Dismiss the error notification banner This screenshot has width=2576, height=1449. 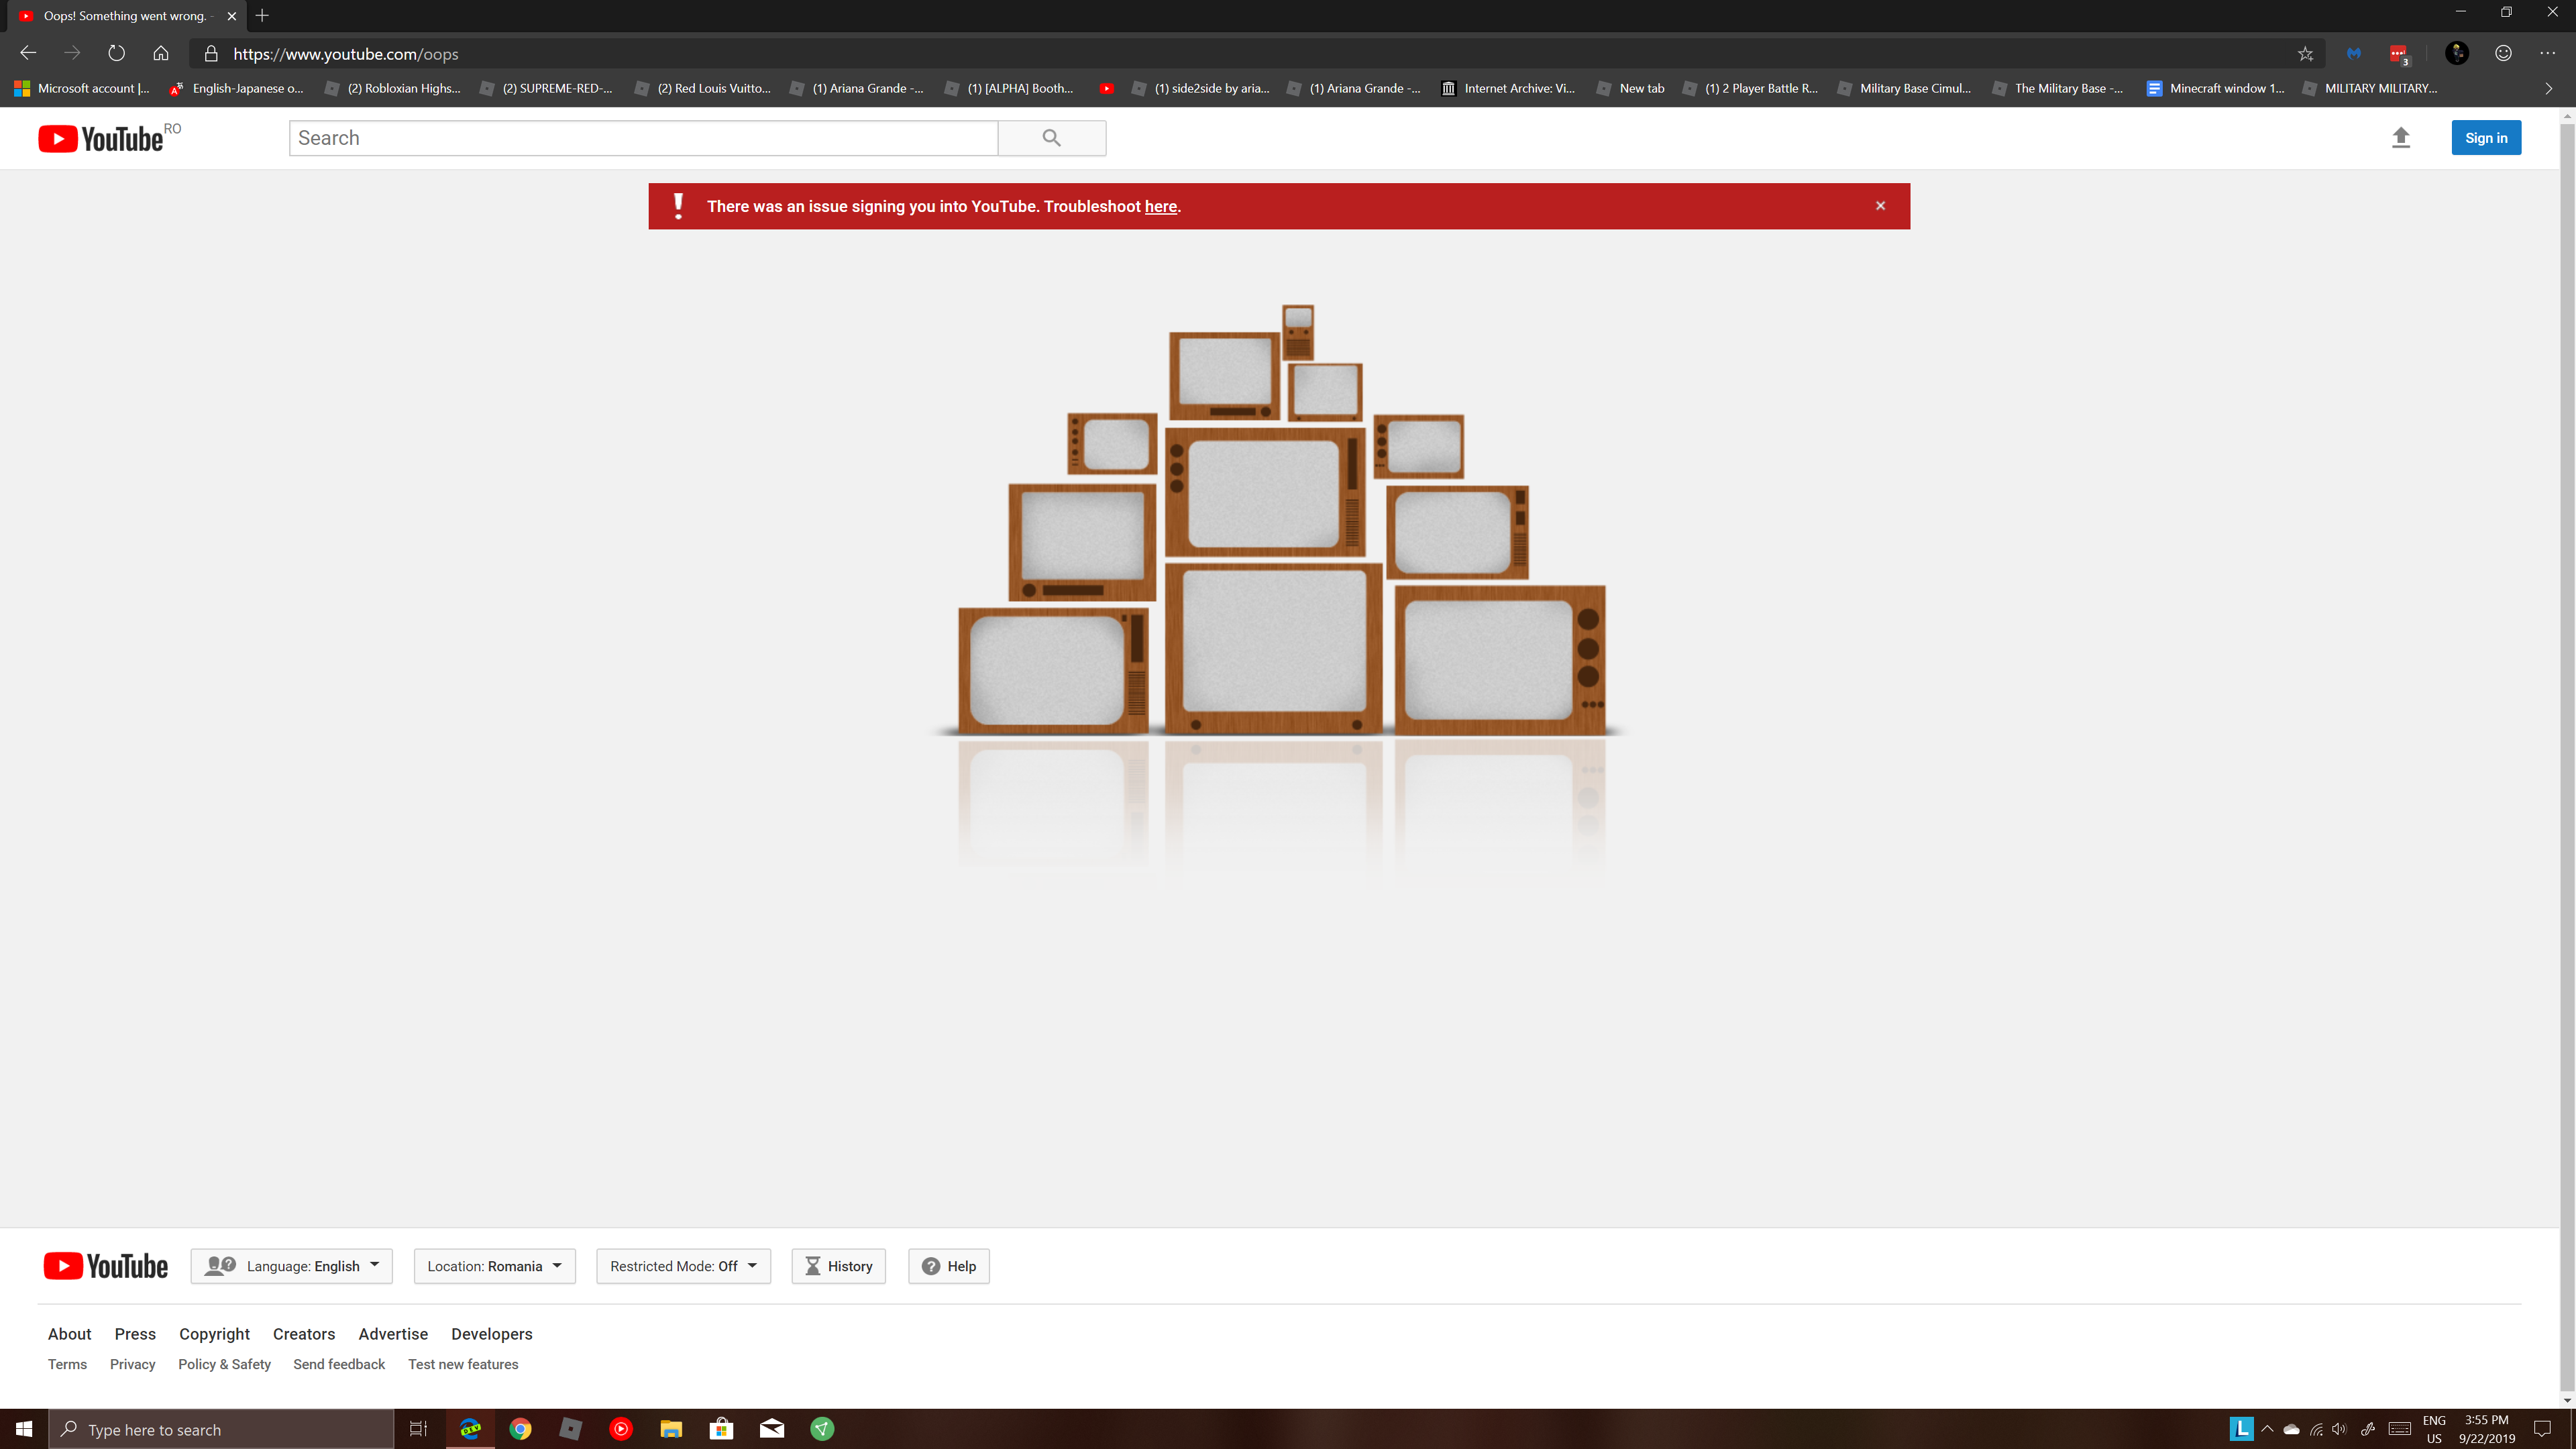[x=1881, y=205]
